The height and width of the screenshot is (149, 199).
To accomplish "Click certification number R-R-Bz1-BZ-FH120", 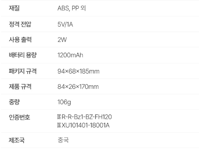I will [x=87, y=117].
